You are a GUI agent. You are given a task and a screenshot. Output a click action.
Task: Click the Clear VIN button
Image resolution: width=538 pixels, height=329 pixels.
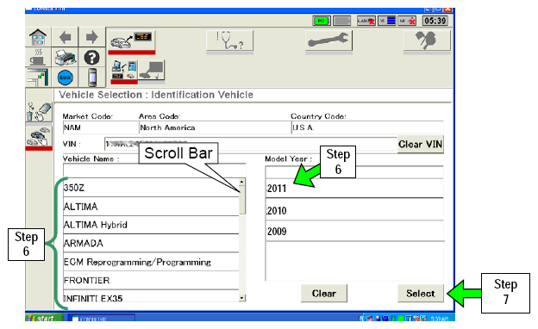coord(421,145)
